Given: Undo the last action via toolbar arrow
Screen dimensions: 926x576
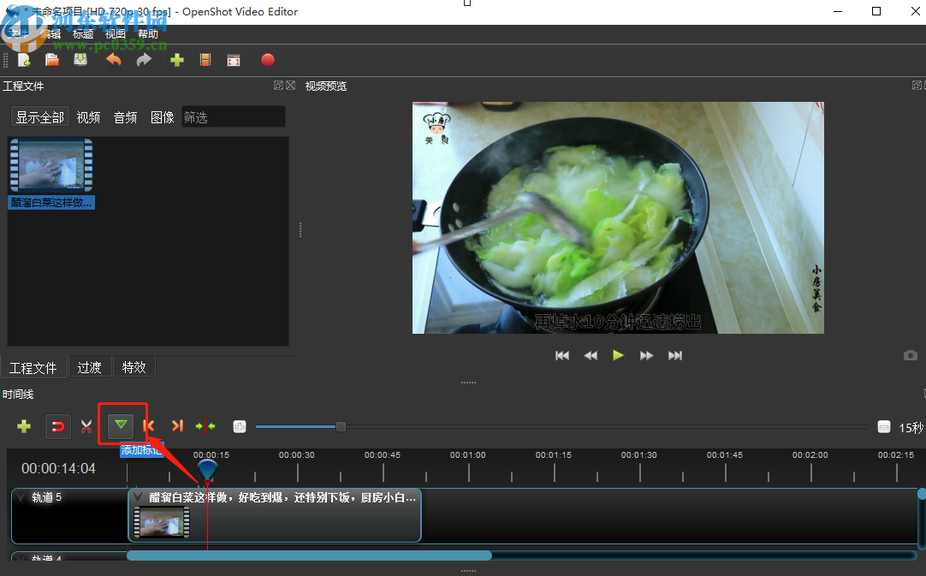Looking at the screenshot, I should click(x=113, y=60).
